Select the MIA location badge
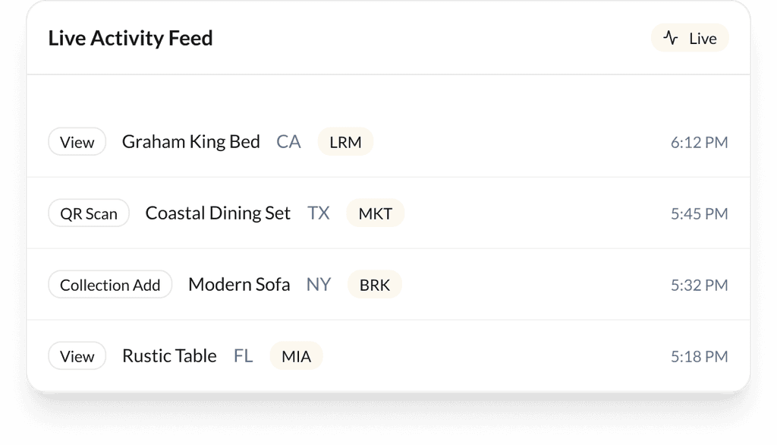Image resolution: width=777 pixels, height=445 pixels. click(296, 356)
